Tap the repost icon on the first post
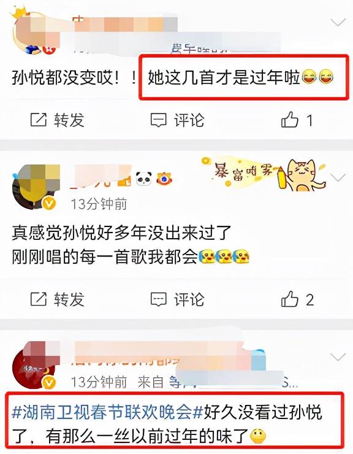The image size is (353, 454). pyautogui.click(x=39, y=120)
